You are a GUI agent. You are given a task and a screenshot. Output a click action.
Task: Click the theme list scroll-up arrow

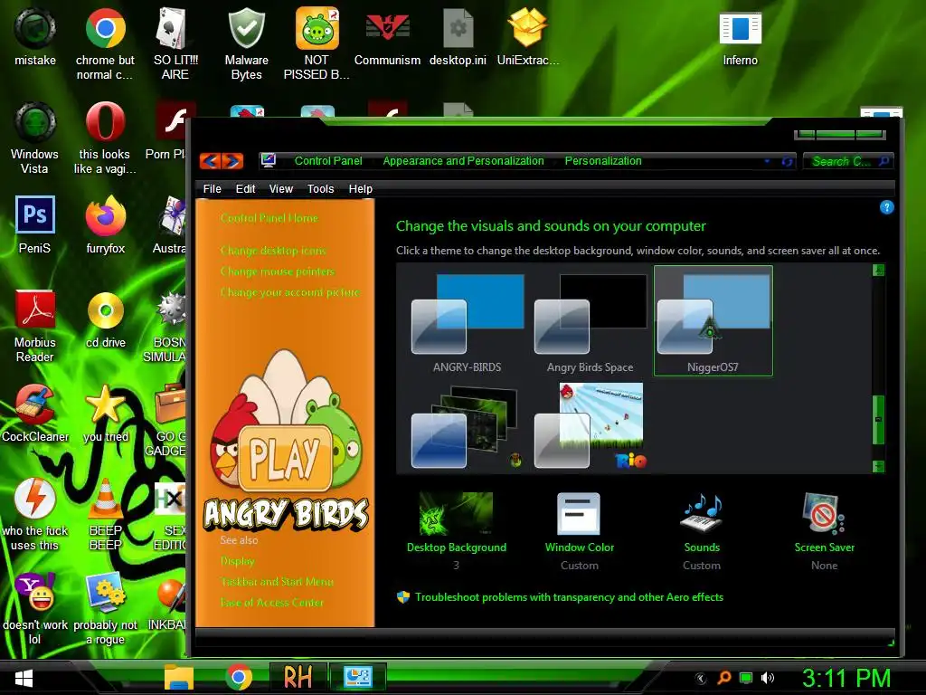(878, 271)
